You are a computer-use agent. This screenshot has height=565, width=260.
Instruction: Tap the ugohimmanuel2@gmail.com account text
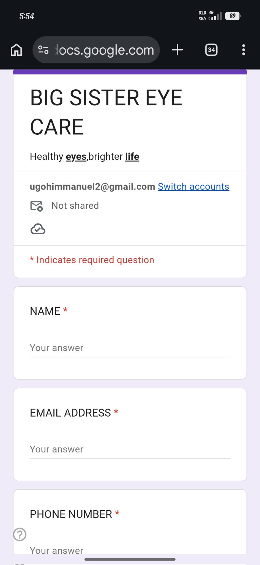[92, 186]
